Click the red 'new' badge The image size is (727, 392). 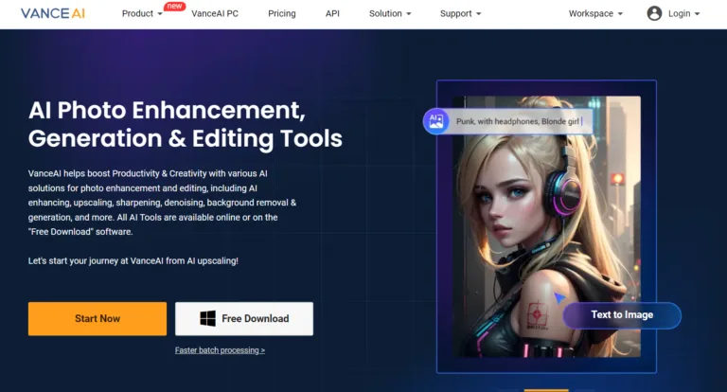click(174, 6)
